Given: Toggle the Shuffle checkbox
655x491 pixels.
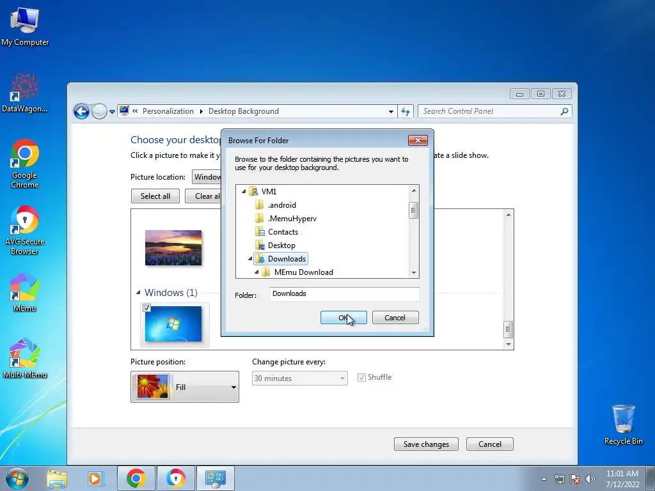Looking at the screenshot, I should pos(362,377).
